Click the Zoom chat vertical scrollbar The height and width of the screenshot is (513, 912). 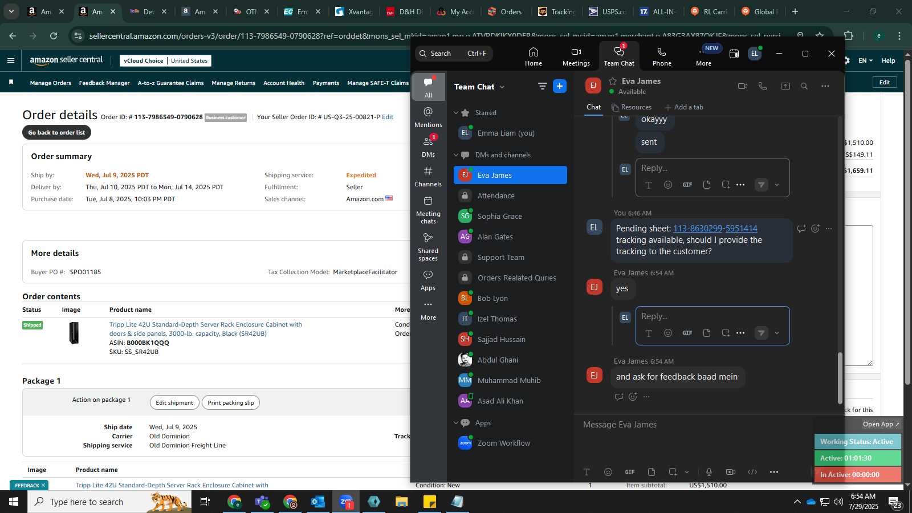pyautogui.click(x=840, y=378)
